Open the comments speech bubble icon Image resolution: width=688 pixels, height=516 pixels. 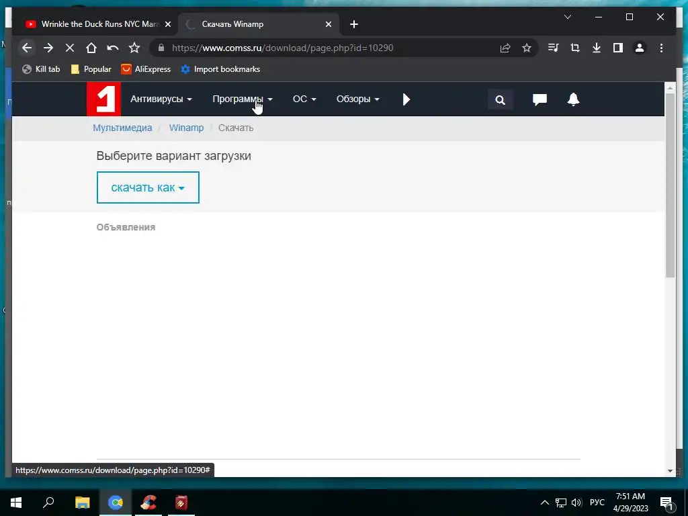point(540,99)
